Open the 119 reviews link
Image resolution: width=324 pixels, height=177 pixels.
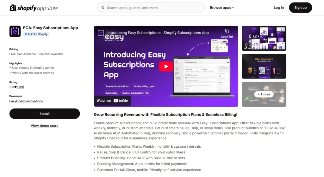coord(21,87)
